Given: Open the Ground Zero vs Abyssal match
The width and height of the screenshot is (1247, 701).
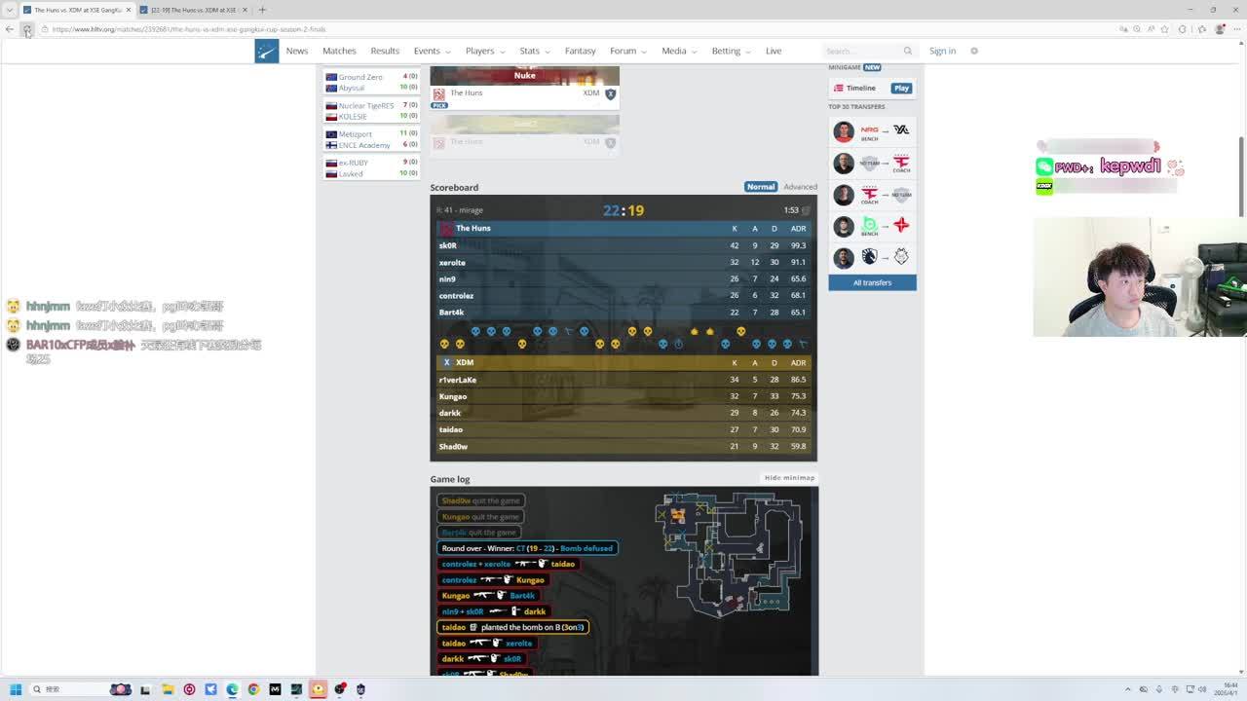Looking at the screenshot, I should pos(371,82).
